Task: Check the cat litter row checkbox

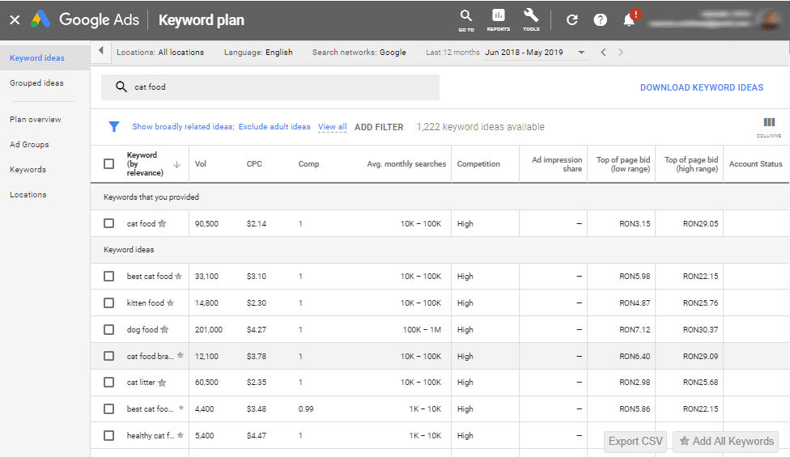Action: (108, 382)
